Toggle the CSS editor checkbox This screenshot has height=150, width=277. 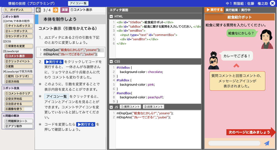[x=111, y=62]
